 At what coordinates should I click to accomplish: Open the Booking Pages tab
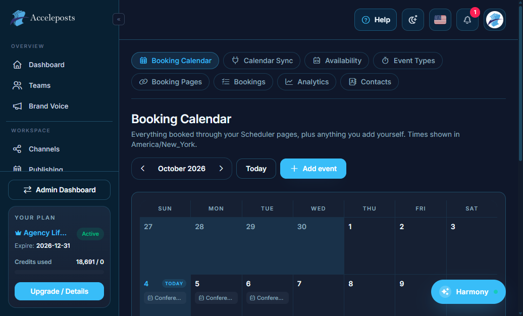click(171, 82)
